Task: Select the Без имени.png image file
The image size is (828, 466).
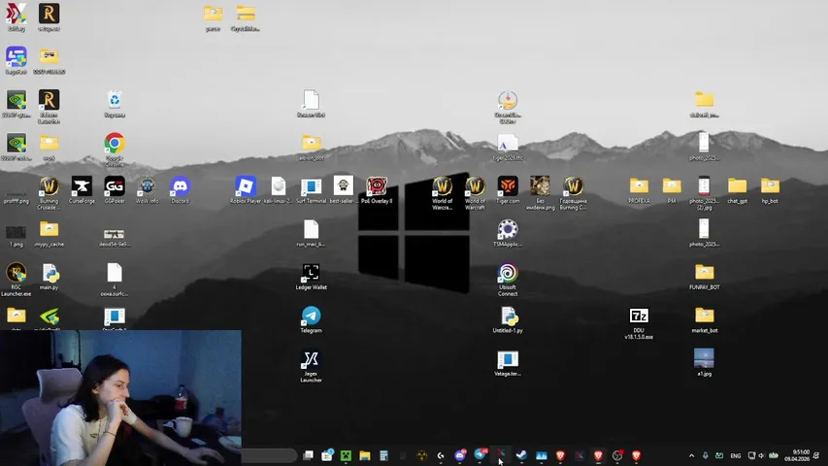Action: (541, 193)
